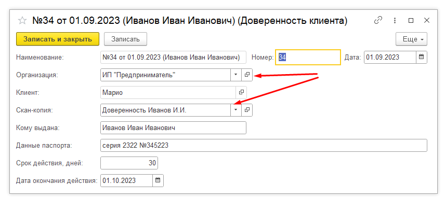Image resolution: width=445 pixels, height=199 pixels.
Task: Click the Номер field containing 34
Action: [x=308, y=58]
